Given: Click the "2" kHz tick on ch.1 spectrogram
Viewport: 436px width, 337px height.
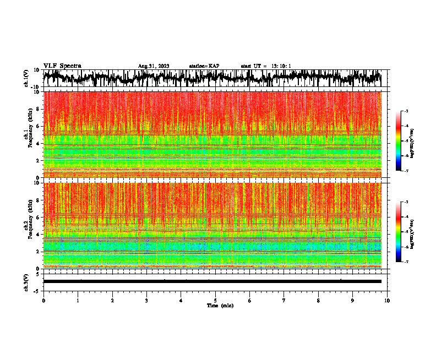Looking at the screenshot, I should click(39, 160).
